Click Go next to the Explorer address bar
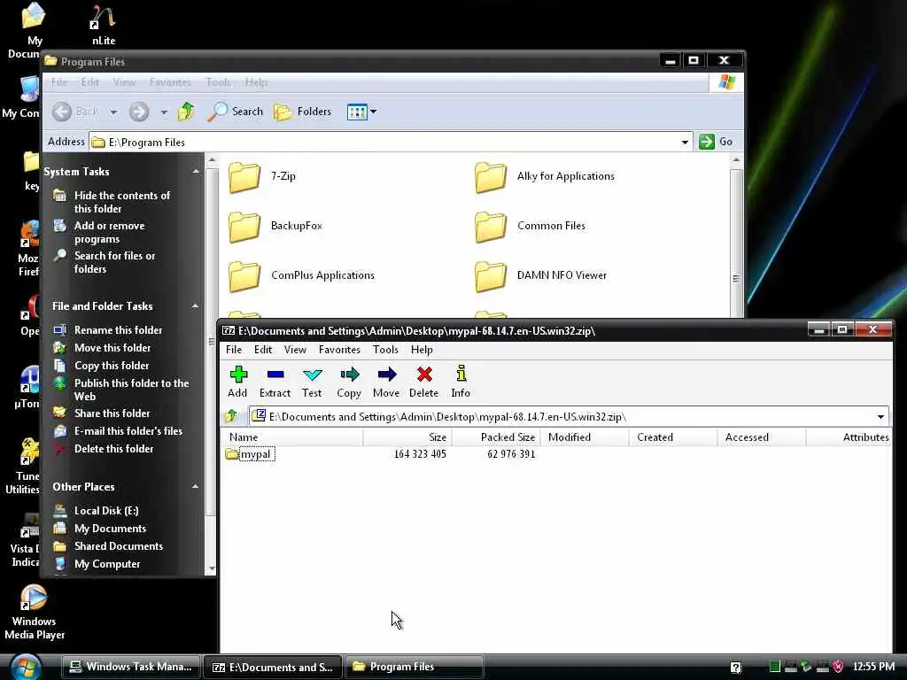Viewport: 907px width, 680px height. coord(716,142)
